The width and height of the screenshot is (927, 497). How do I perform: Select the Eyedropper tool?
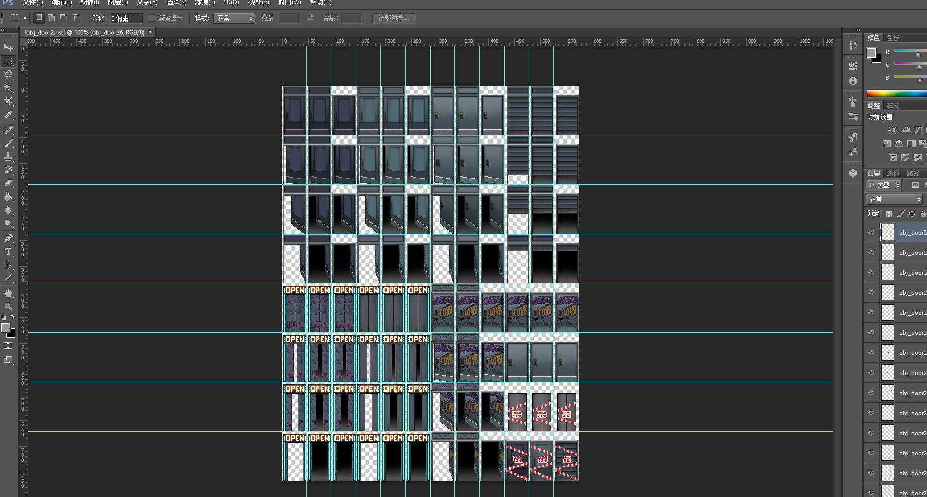8,115
